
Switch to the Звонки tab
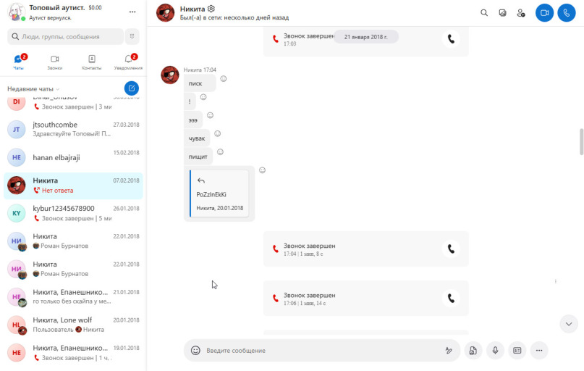[55, 62]
